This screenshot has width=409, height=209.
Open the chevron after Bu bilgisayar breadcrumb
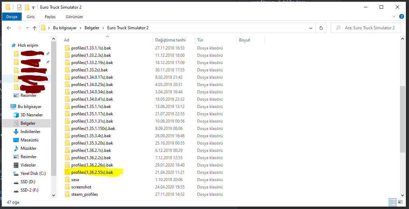pyautogui.click(x=81, y=28)
